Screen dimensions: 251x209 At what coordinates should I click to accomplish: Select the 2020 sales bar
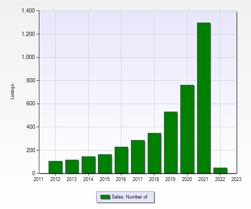pos(187,129)
